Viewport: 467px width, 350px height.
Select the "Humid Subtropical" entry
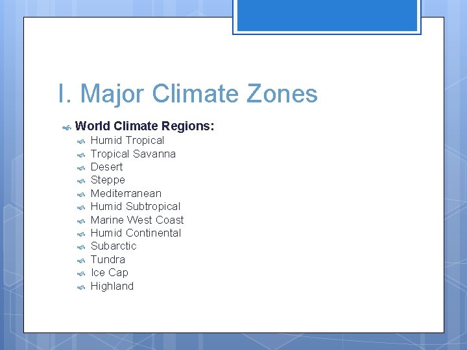coord(136,207)
